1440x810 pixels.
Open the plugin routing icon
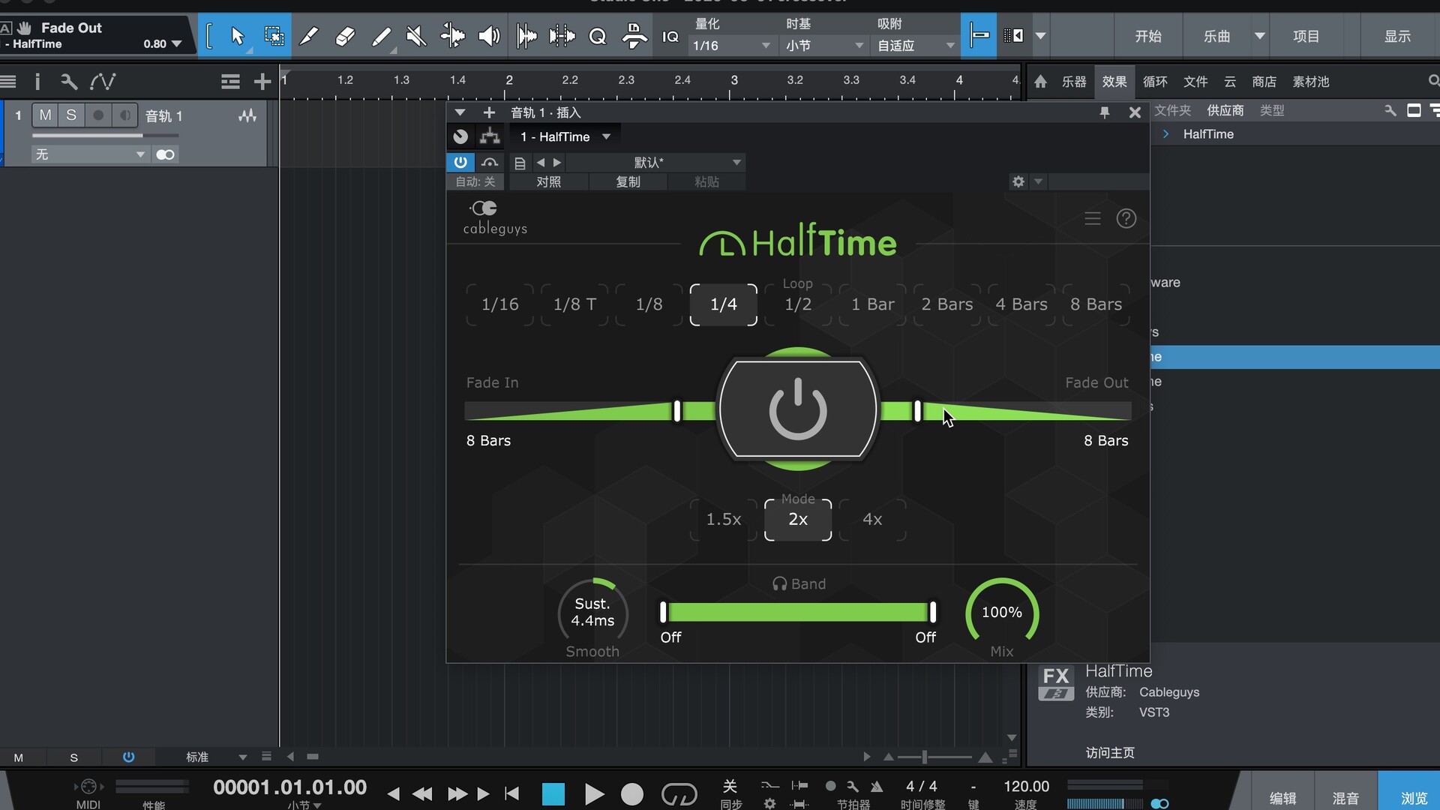490,136
